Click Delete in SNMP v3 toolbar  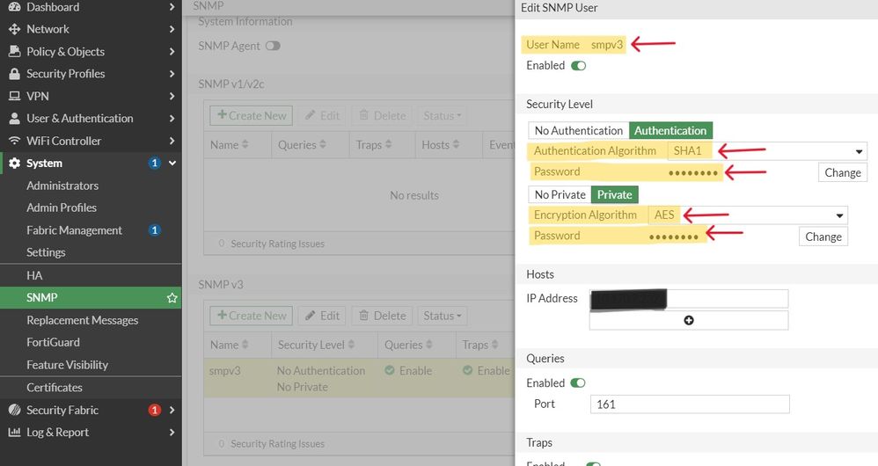coord(382,316)
